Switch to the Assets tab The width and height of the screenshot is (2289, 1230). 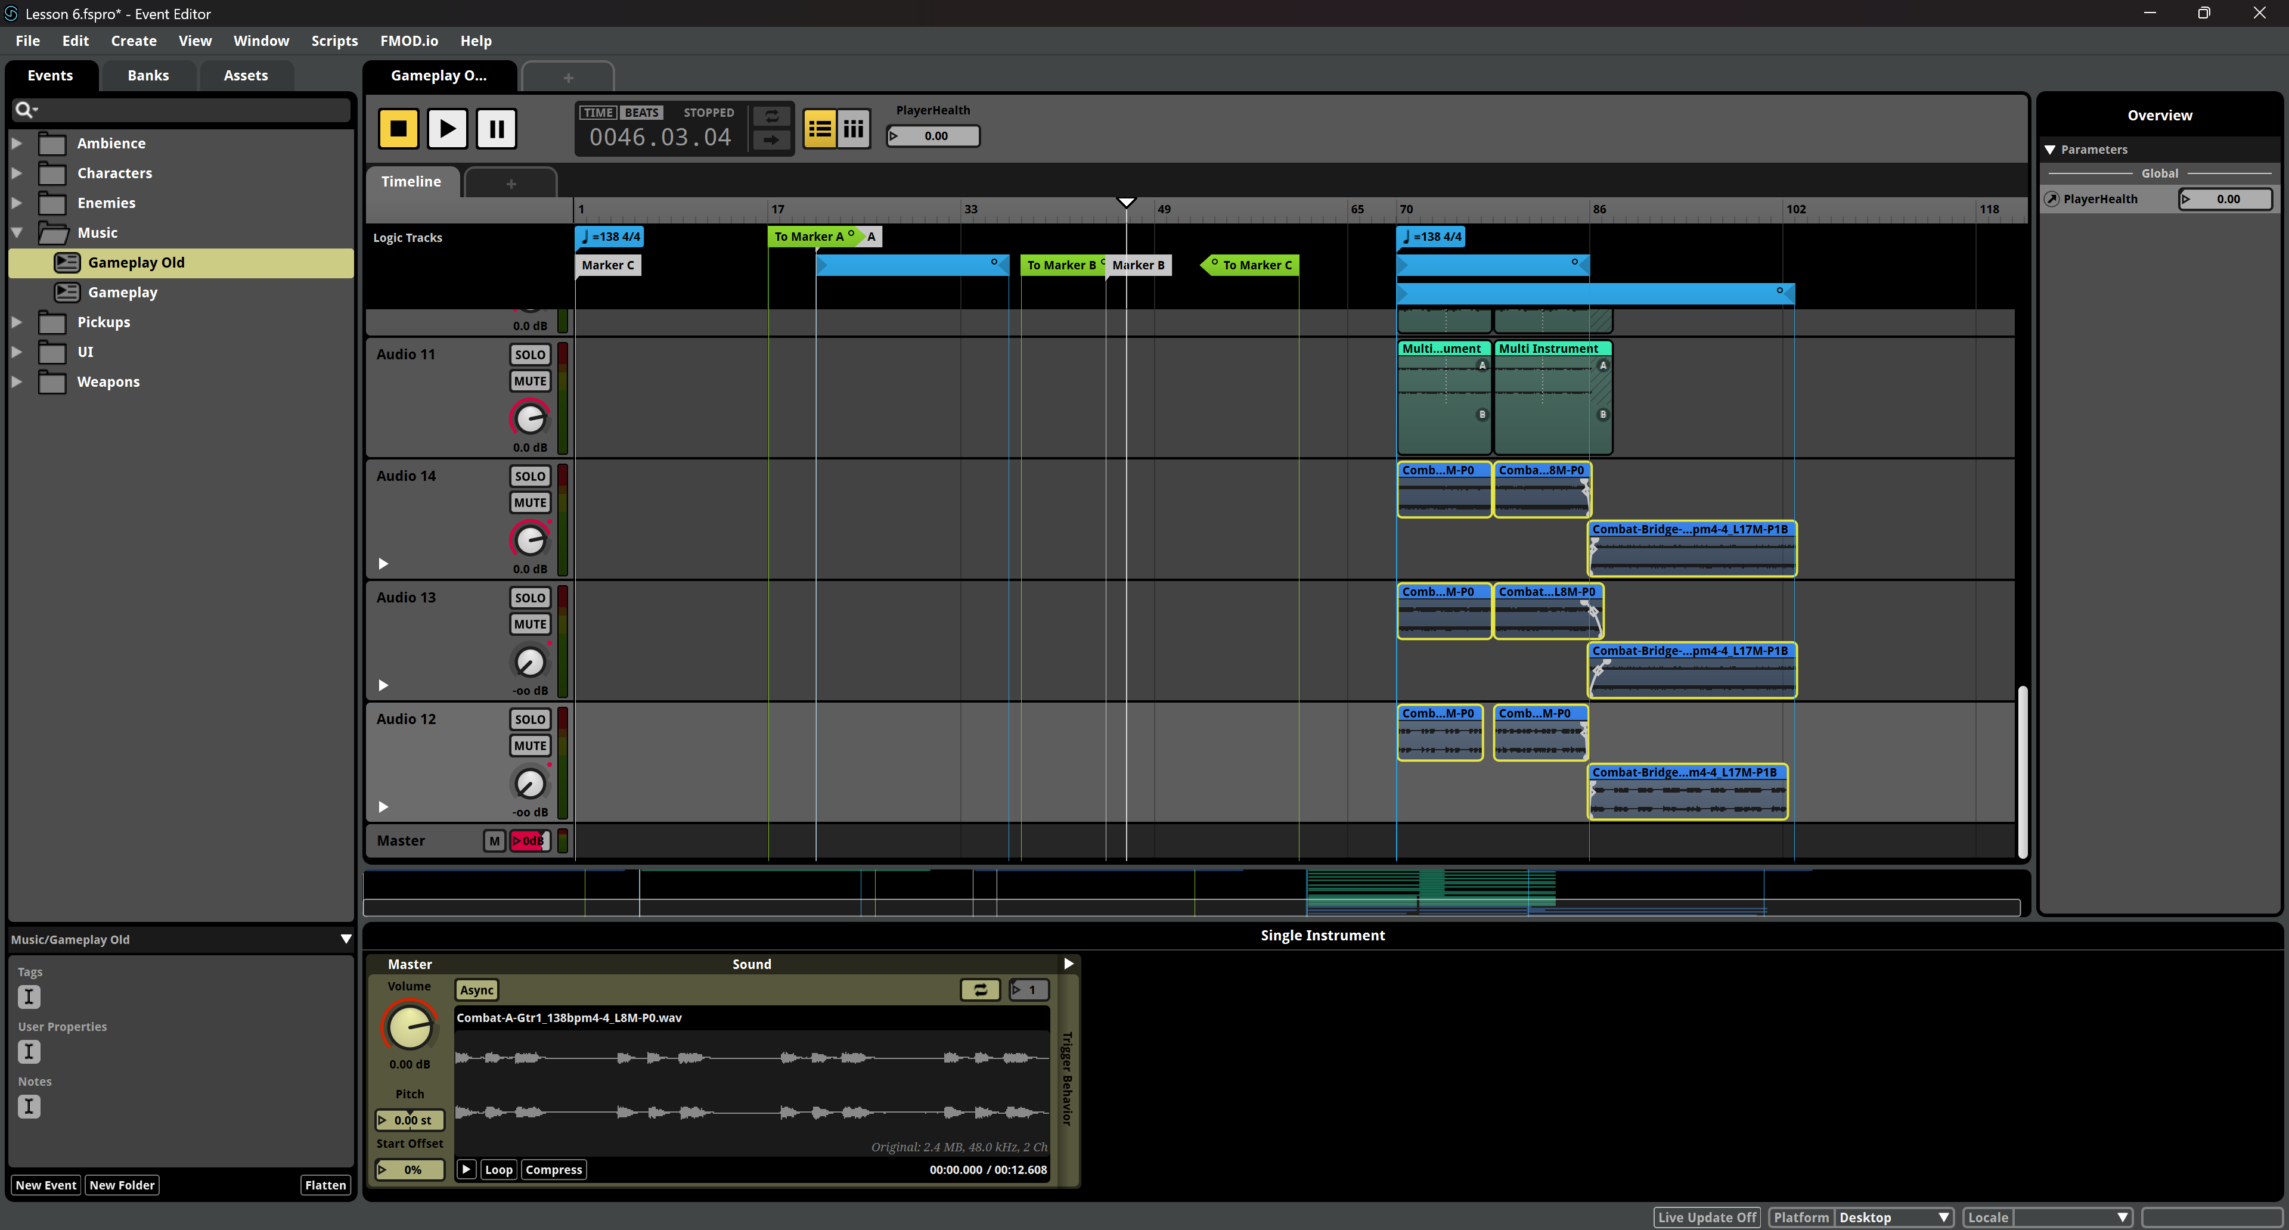tap(245, 76)
